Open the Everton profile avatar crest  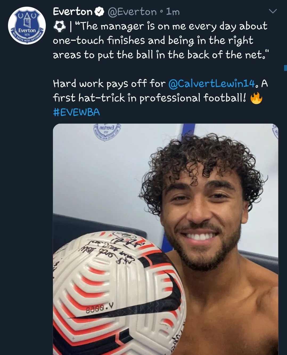27,26
